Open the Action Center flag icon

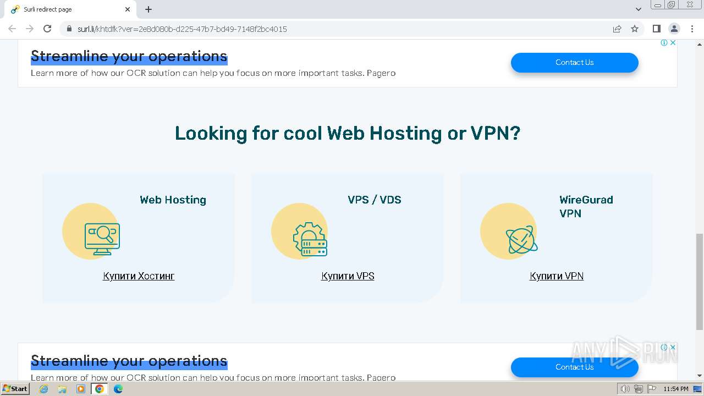point(651,389)
